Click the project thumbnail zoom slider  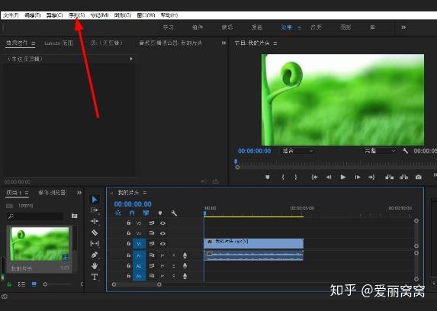pos(57,284)
